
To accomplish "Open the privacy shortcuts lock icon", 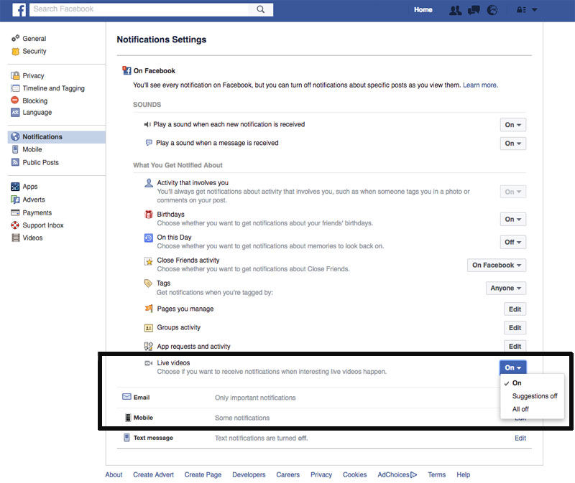I will coord(521,10).
